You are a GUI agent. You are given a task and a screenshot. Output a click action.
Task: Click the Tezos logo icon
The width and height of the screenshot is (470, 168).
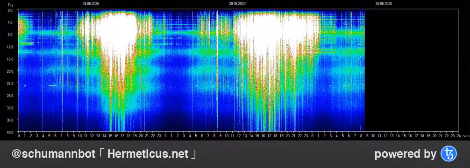(x=449, y=154)
